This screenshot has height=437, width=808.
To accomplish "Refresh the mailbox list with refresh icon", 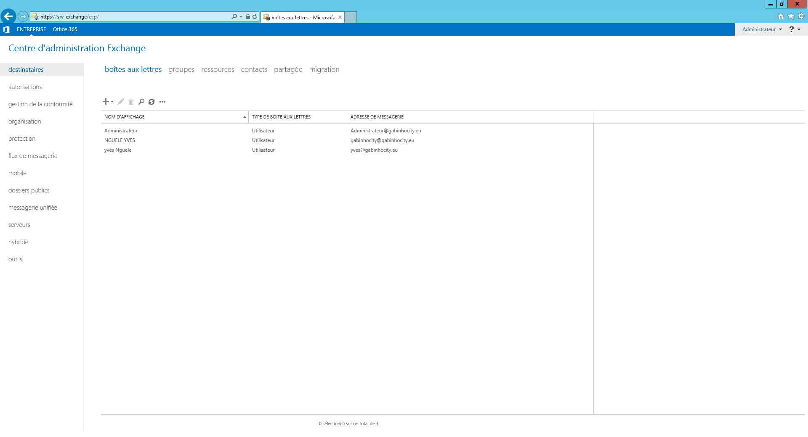I will pyautogui.click(x=151, y=102).
